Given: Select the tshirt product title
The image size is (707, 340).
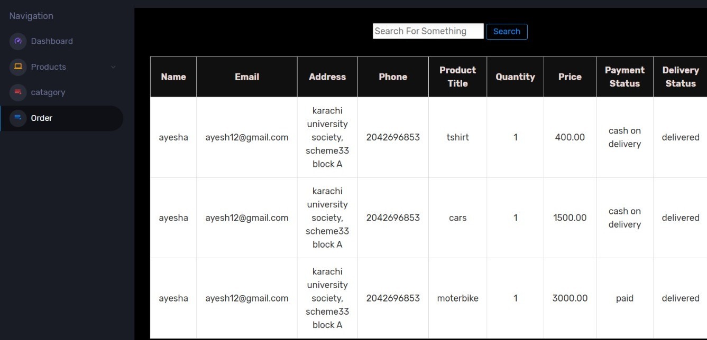Looking at the screenshot, I should (457, 137).
